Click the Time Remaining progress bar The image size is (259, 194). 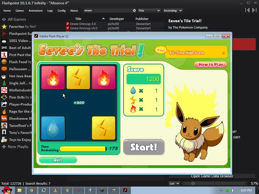pos(83,149)
